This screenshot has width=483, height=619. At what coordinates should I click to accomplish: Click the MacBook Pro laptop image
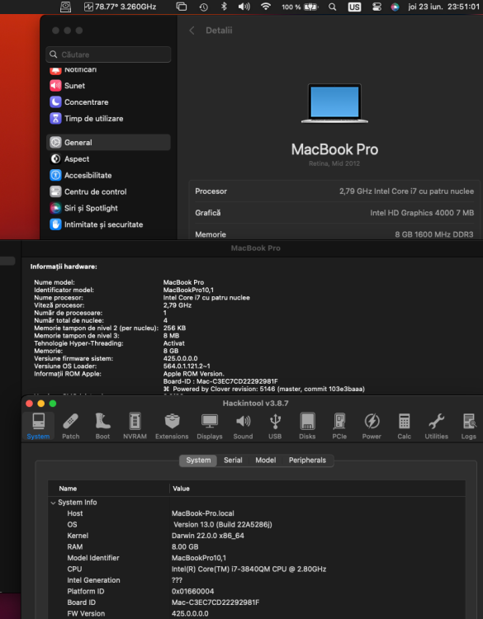coord(334,103)
